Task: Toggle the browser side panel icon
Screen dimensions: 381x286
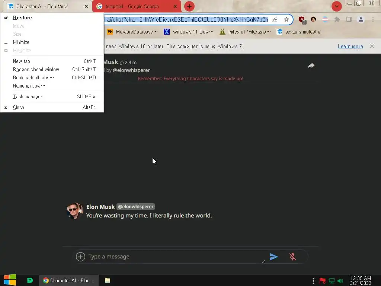Action: coord(349,19)
